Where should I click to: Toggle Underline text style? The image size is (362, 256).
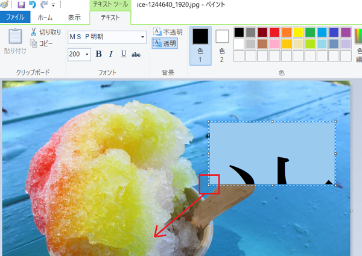(x=124, y=54)
